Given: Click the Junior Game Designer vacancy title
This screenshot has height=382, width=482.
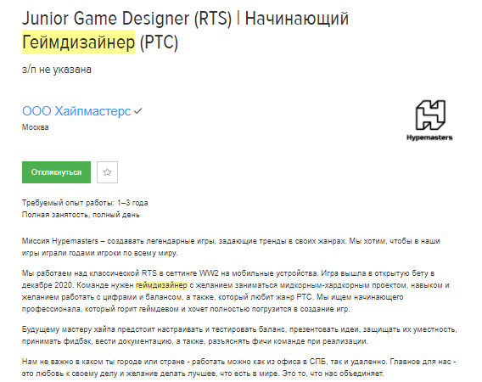Looking at the screenshot, I should [x=185, y=31].
